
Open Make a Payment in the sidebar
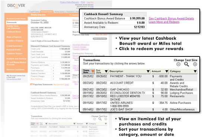pyautogui.click(x=14, y=37)
